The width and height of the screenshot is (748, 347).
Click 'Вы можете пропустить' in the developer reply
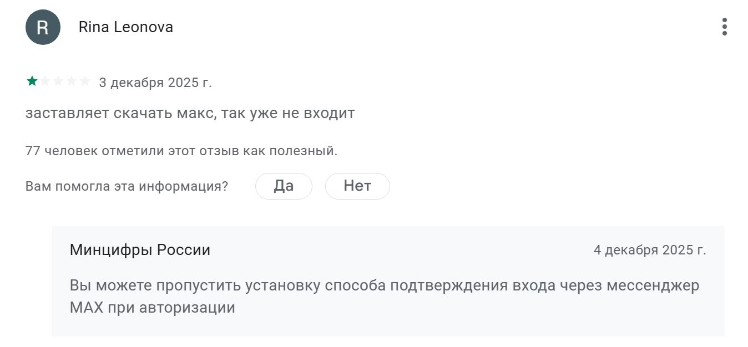click(x=149, y=285)
